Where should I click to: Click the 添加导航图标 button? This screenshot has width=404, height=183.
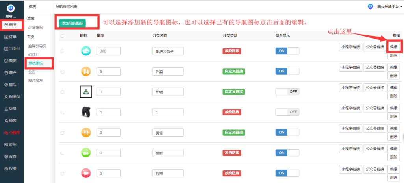coord(72,23)
